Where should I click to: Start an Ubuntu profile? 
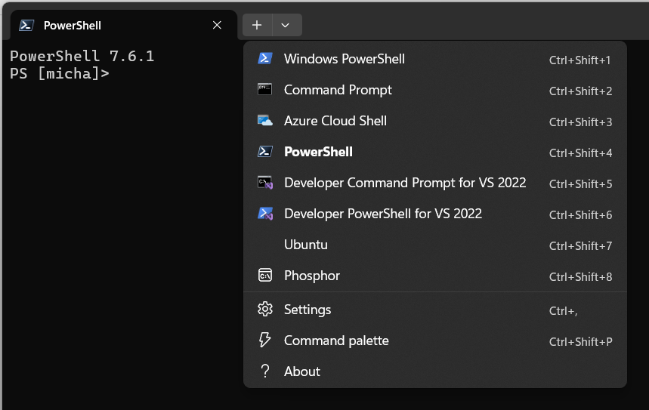[x=435, y=245]
